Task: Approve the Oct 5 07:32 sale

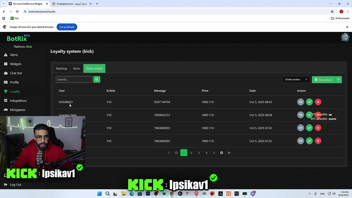Action: [x=309, y=141]
